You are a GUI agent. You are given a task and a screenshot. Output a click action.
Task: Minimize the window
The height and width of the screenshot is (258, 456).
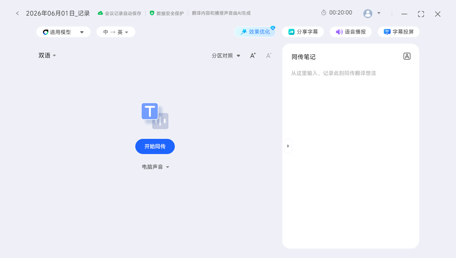point(404,14)
